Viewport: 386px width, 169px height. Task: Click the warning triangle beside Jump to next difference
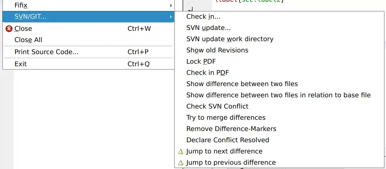[x=181, y=151]
